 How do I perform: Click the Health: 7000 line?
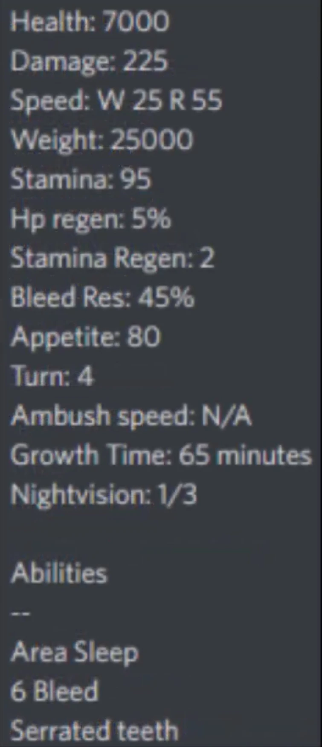[90, 21]
